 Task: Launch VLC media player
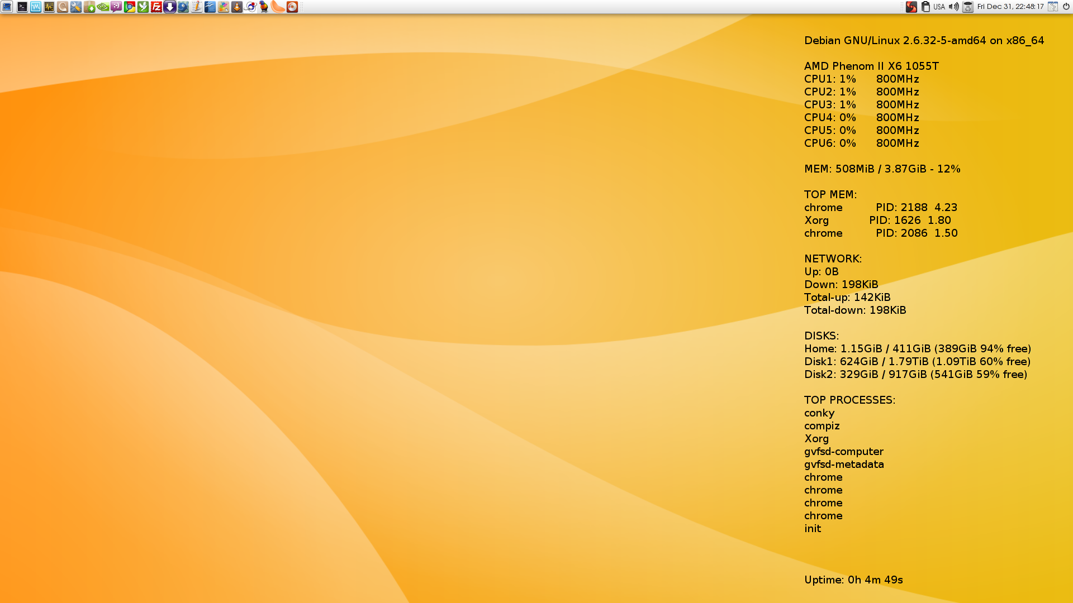[237, 7]
